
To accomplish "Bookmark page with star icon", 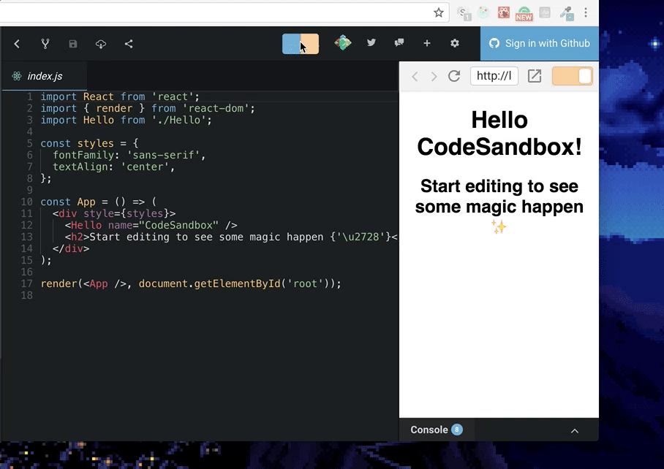I will click(439, 12).
